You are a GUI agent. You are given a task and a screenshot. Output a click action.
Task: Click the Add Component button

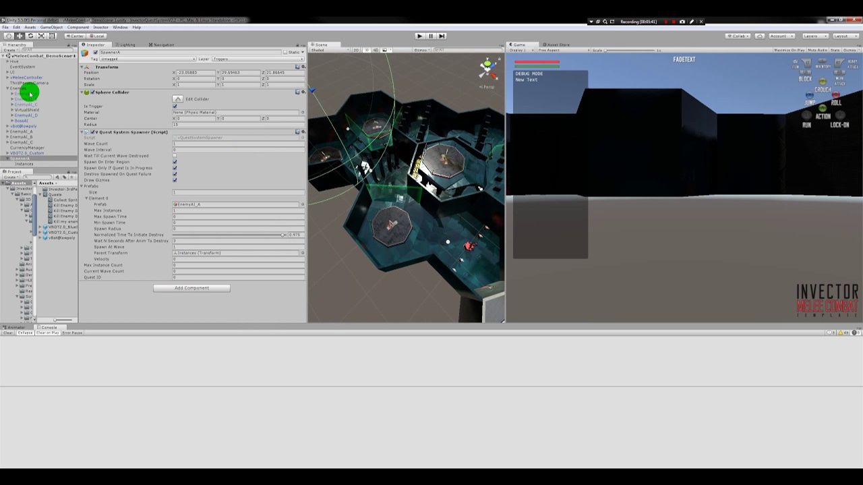tap(191, 288)
